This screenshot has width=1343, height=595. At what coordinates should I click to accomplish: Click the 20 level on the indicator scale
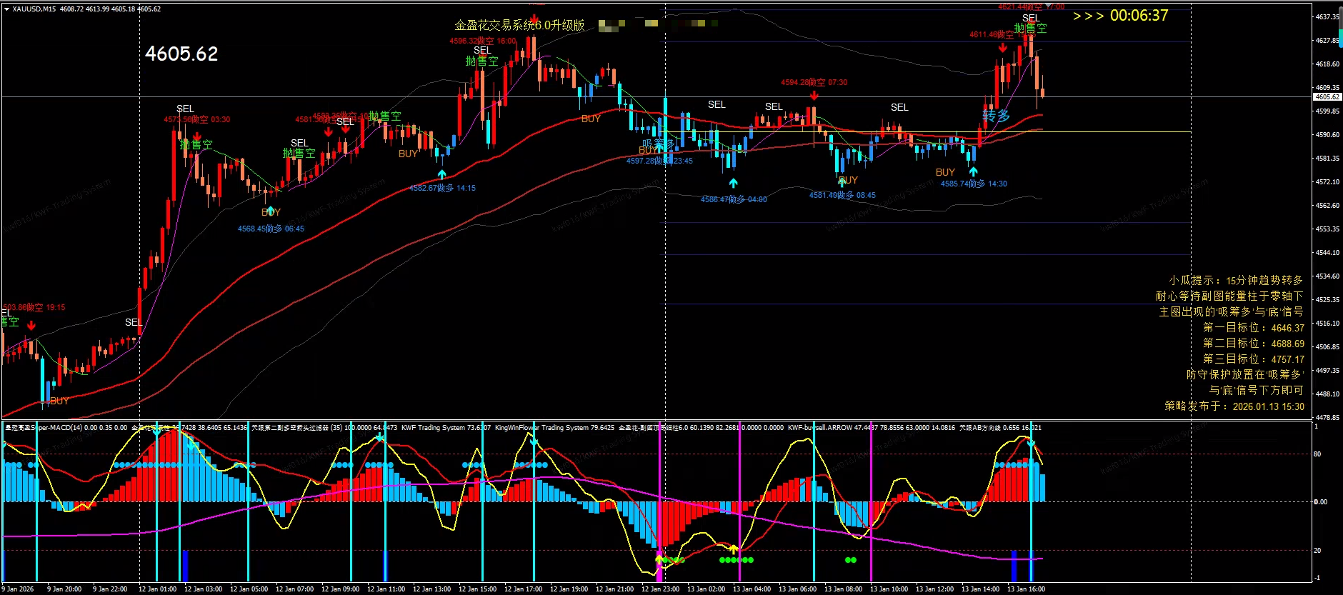click(x=1317, y=551)
